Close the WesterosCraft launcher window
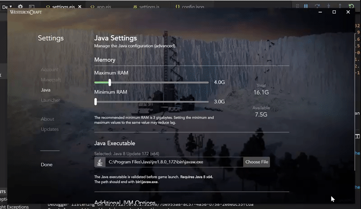 [x=348, y=12]
